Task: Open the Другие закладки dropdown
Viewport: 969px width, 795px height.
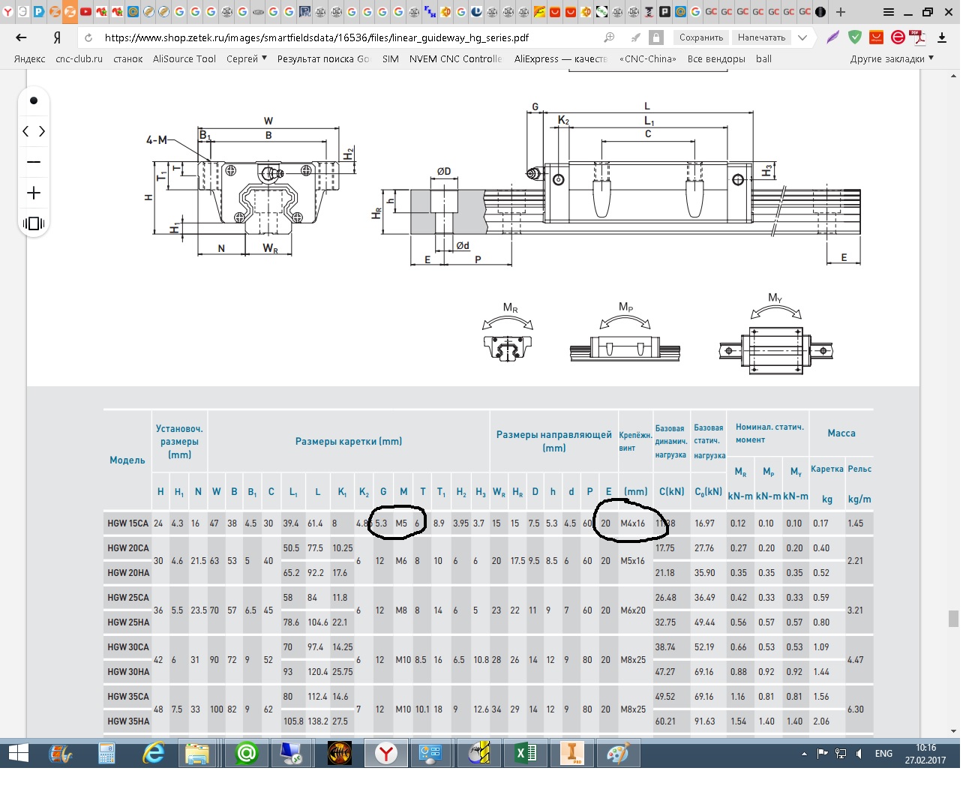Action: [x=892, y=58]
